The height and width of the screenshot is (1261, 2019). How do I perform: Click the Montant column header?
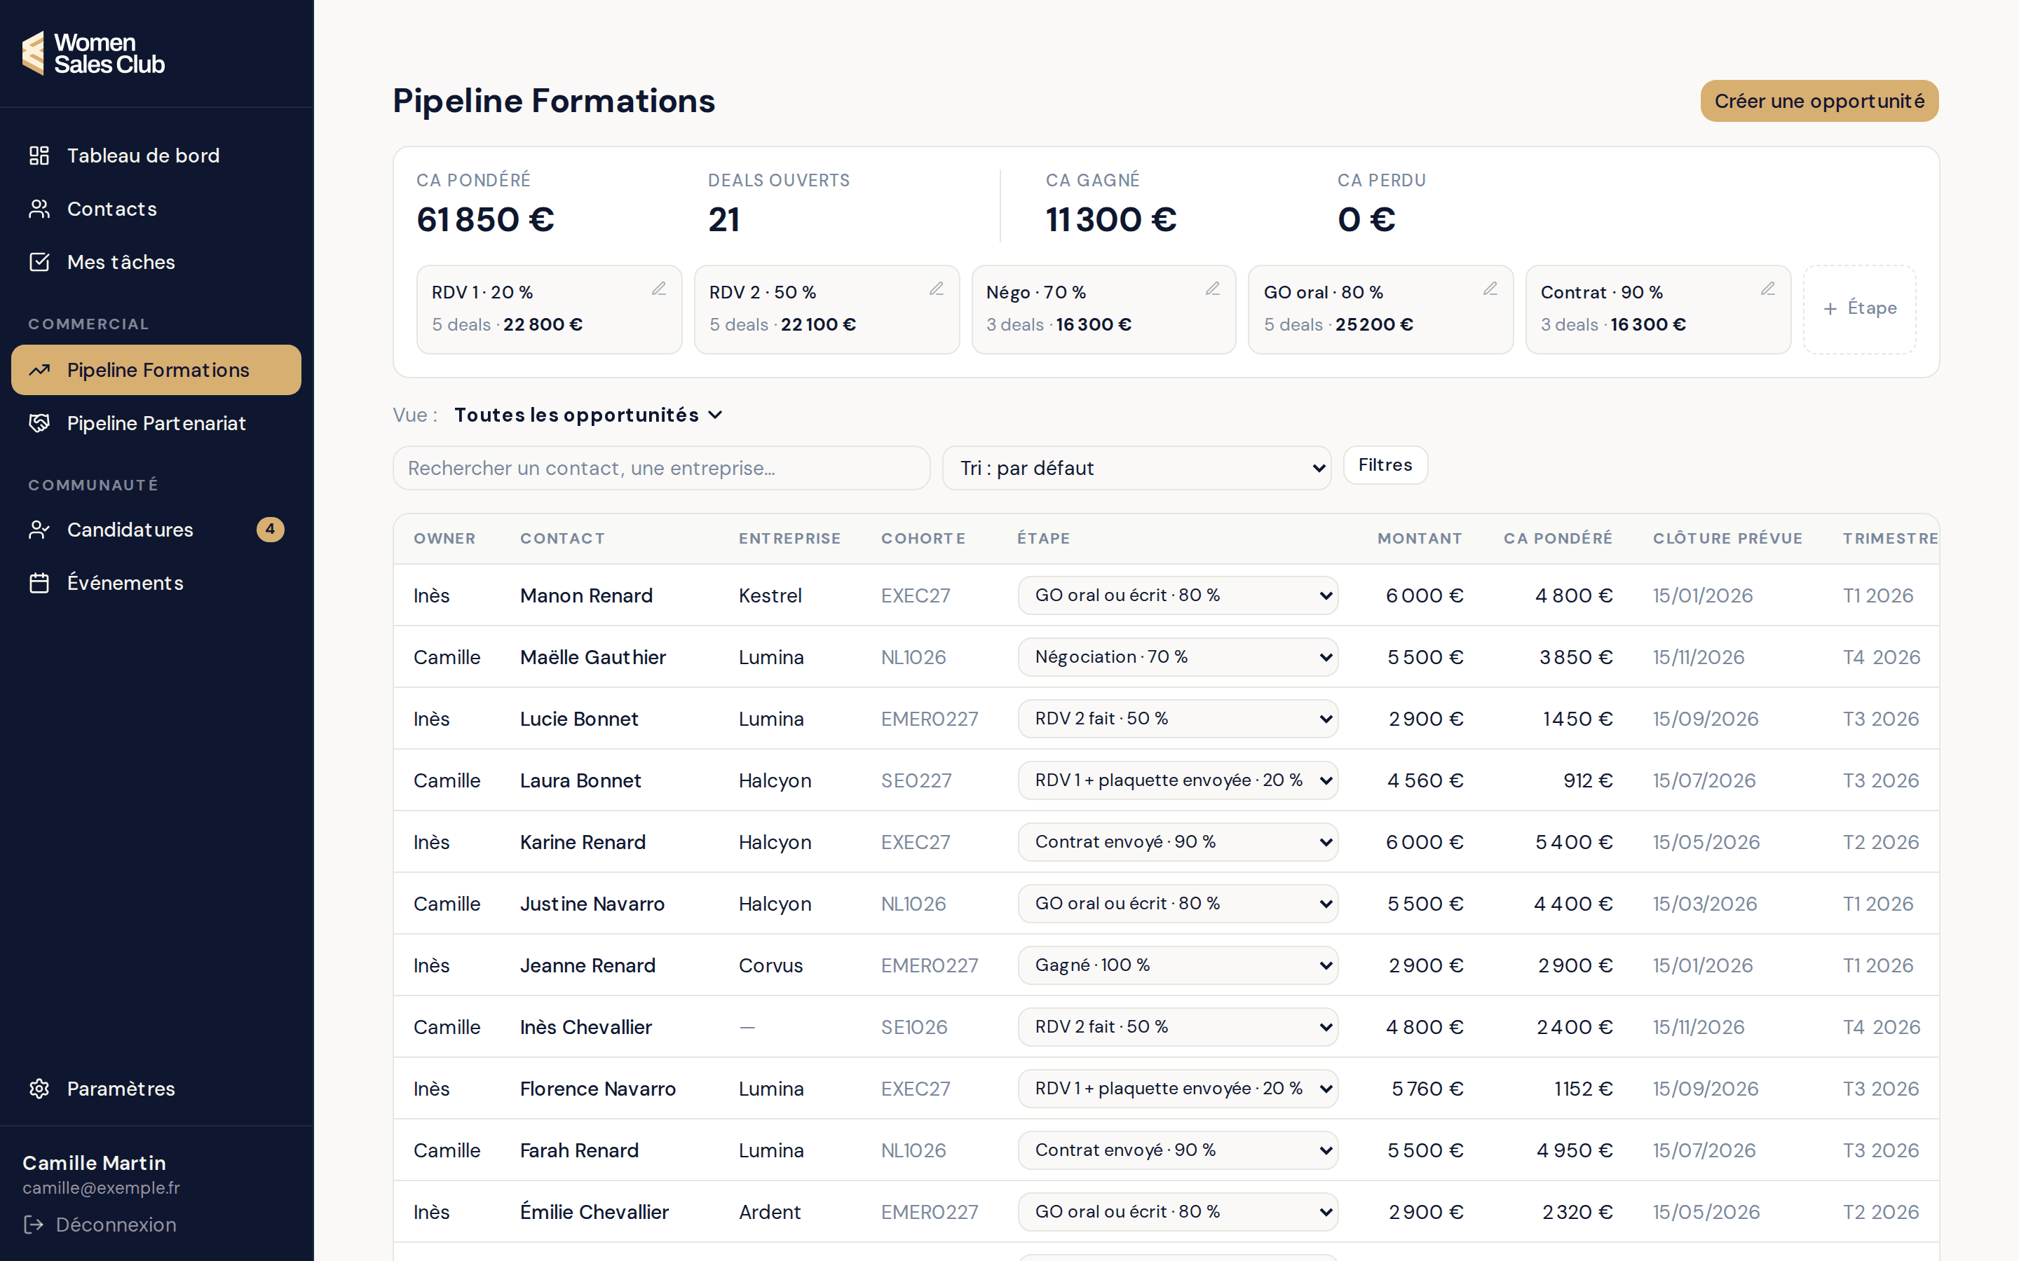tap(1419, 539)
